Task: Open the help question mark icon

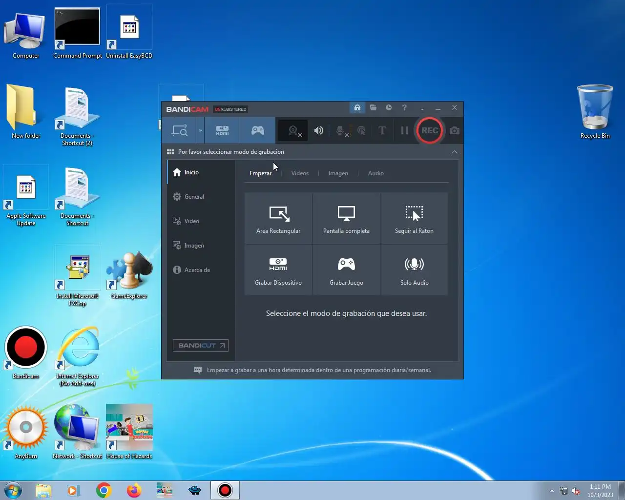Action: point(404,108)
